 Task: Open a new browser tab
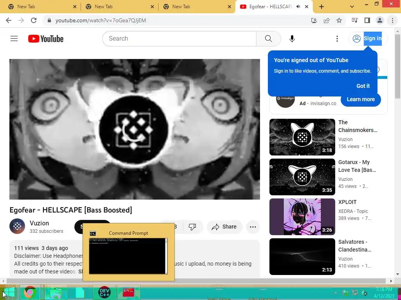322,7
